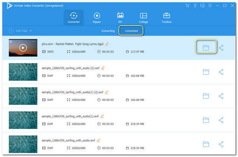The width and height of the screenshot is (238, 157).
Task: Open folder for surfing_with_audio.swf
Action: (x=206, y=144)
